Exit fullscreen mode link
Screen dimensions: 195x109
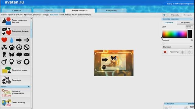pyautogui.click(x=181, y=4)
